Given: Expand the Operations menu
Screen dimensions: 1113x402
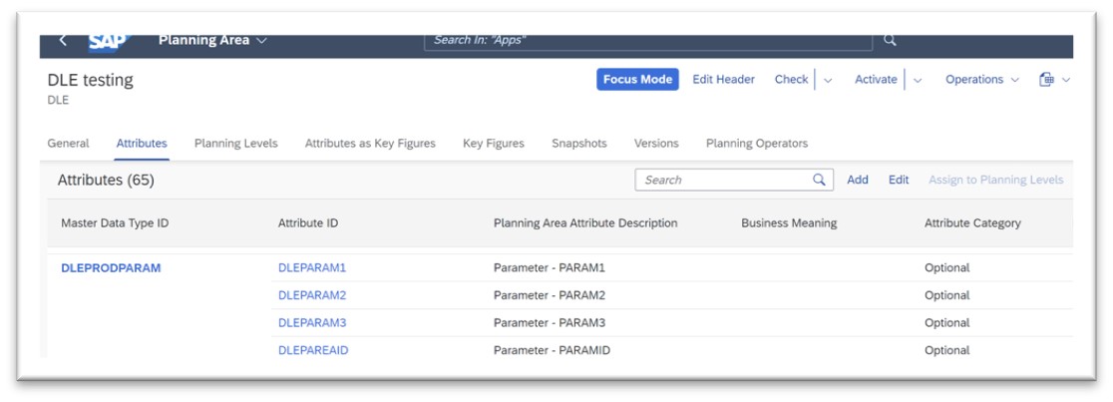Looking at the screenshot, I should [x=981, y=80].
